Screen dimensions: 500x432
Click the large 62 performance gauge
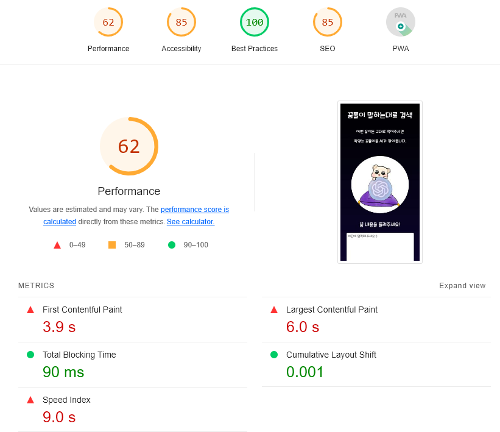coord(129,146)
